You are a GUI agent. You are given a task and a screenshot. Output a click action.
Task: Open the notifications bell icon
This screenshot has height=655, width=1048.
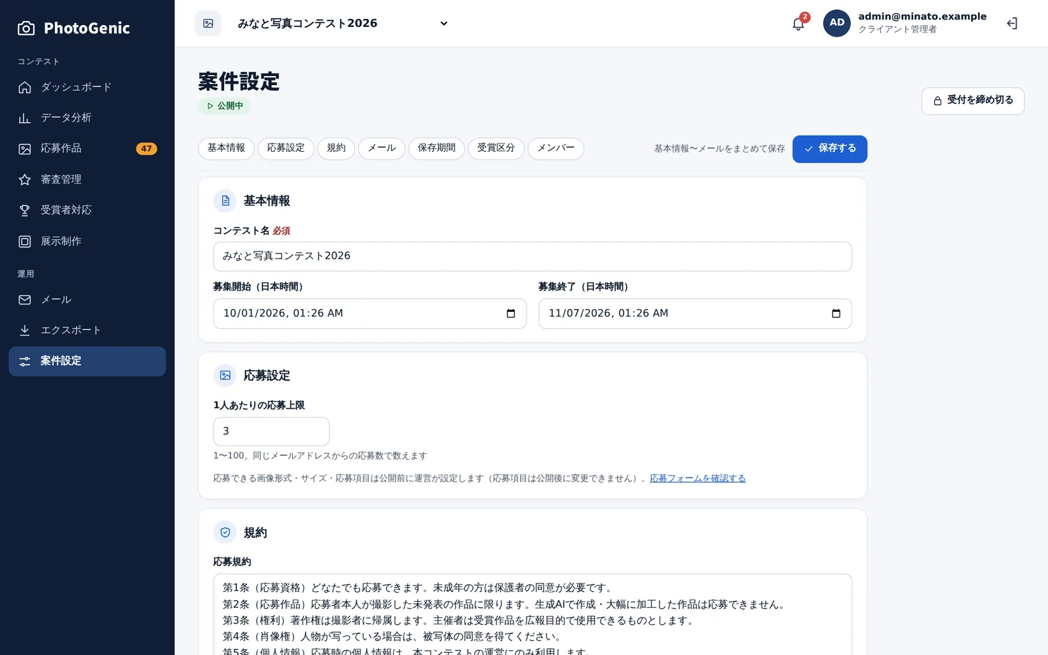click(798, 24)
